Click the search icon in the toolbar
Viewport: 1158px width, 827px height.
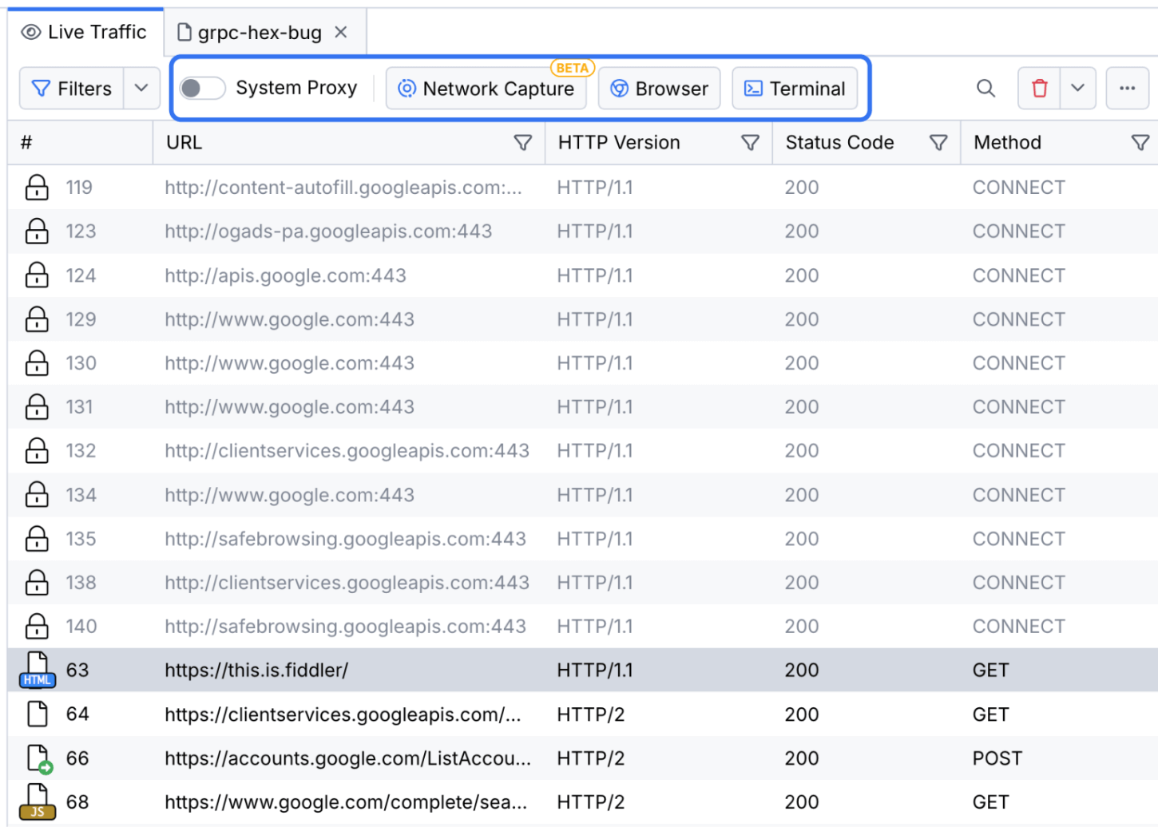coord(985,89)
